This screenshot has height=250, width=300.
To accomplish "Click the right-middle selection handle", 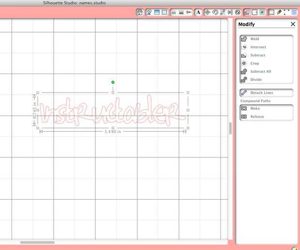I will (188, 110).
